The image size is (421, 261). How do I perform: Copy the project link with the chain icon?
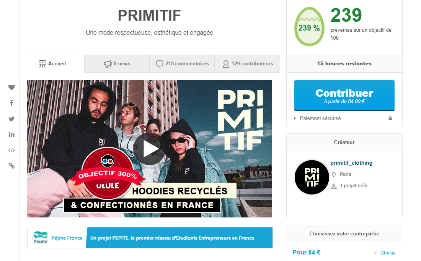11,165
